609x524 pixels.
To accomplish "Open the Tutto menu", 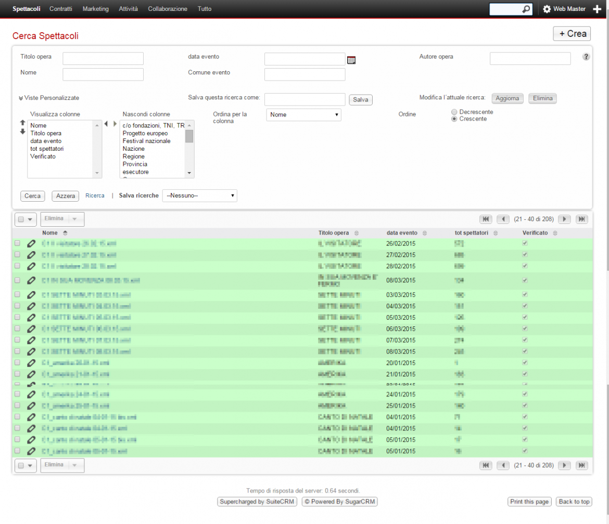I will click(204, 9).
